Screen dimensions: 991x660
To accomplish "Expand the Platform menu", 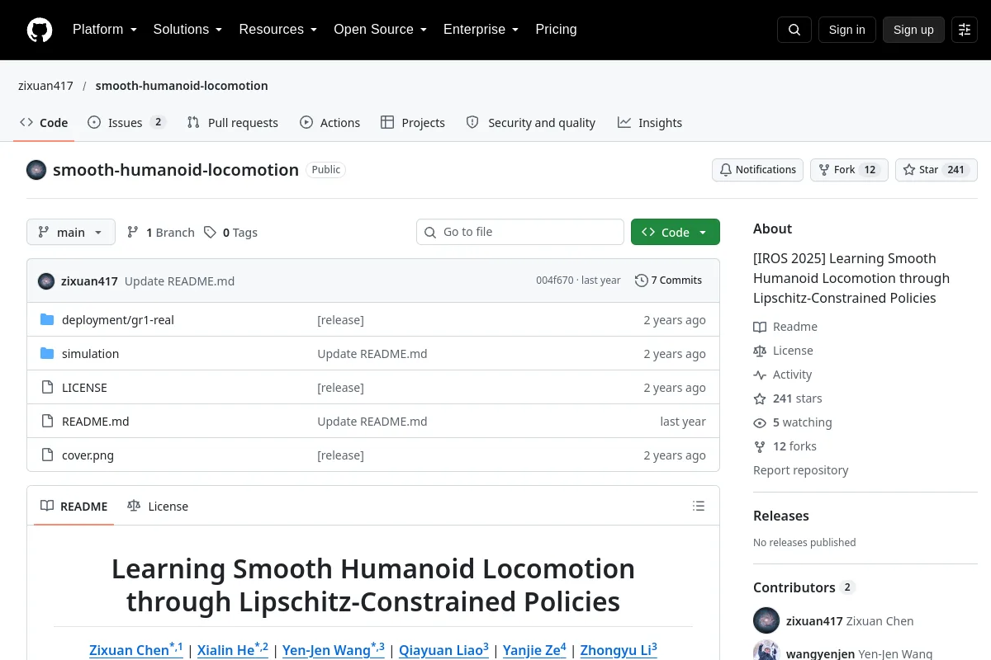I will pyautogui.click(x=105, y=30).
